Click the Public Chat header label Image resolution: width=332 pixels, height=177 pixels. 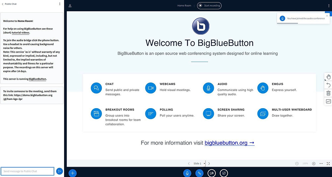pos(11,4)
